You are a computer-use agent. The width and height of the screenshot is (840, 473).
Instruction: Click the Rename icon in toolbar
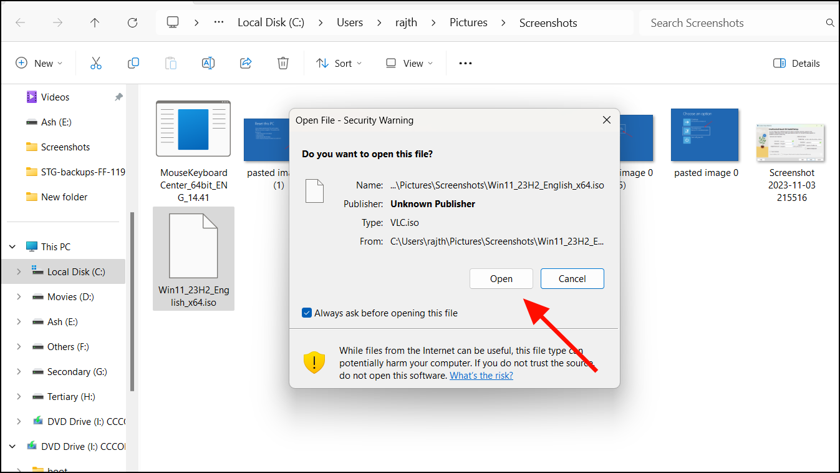208,63
